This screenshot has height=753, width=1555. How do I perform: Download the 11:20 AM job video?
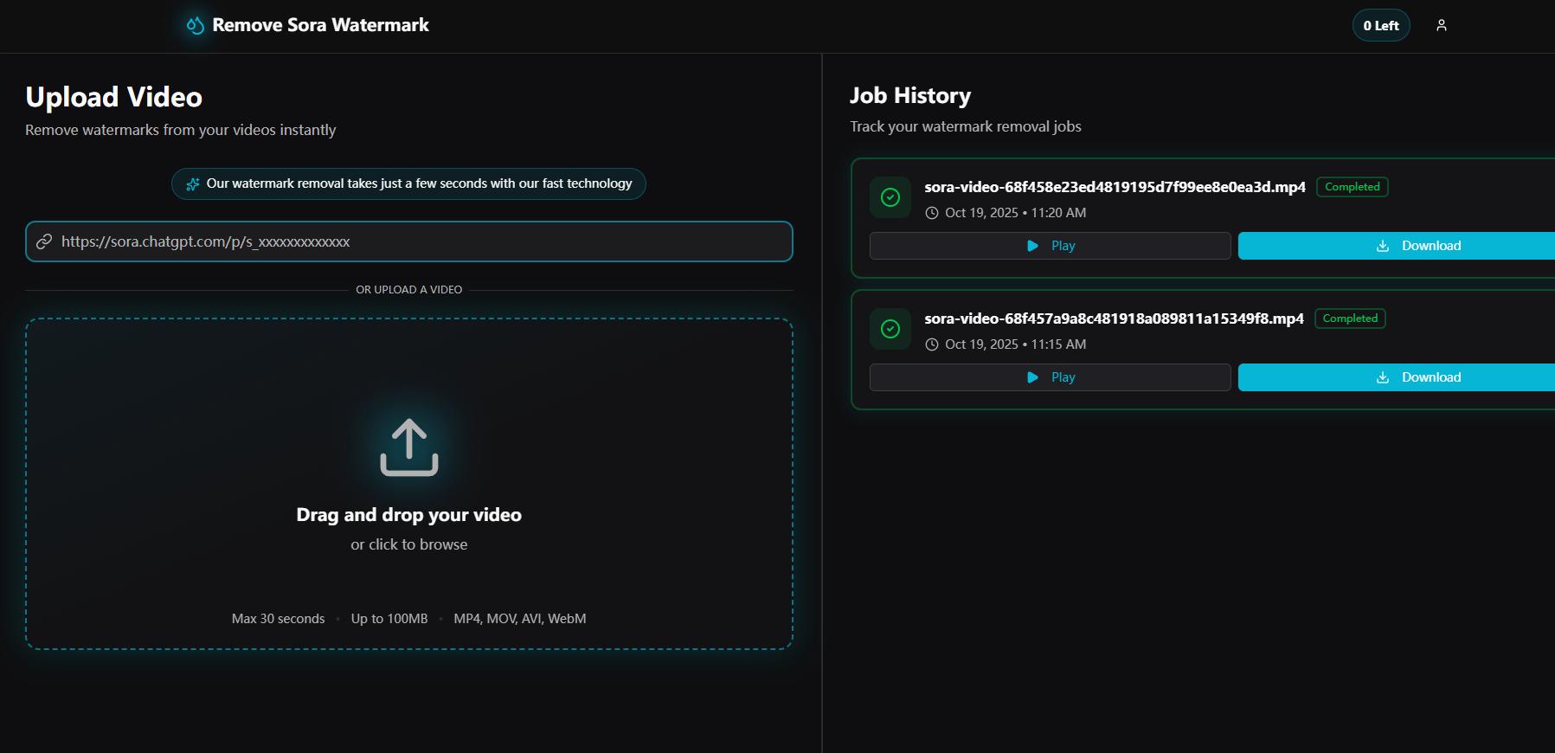(1397, 246)
